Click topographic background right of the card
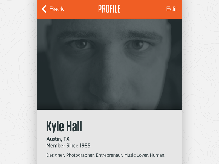 pos(201,82)
